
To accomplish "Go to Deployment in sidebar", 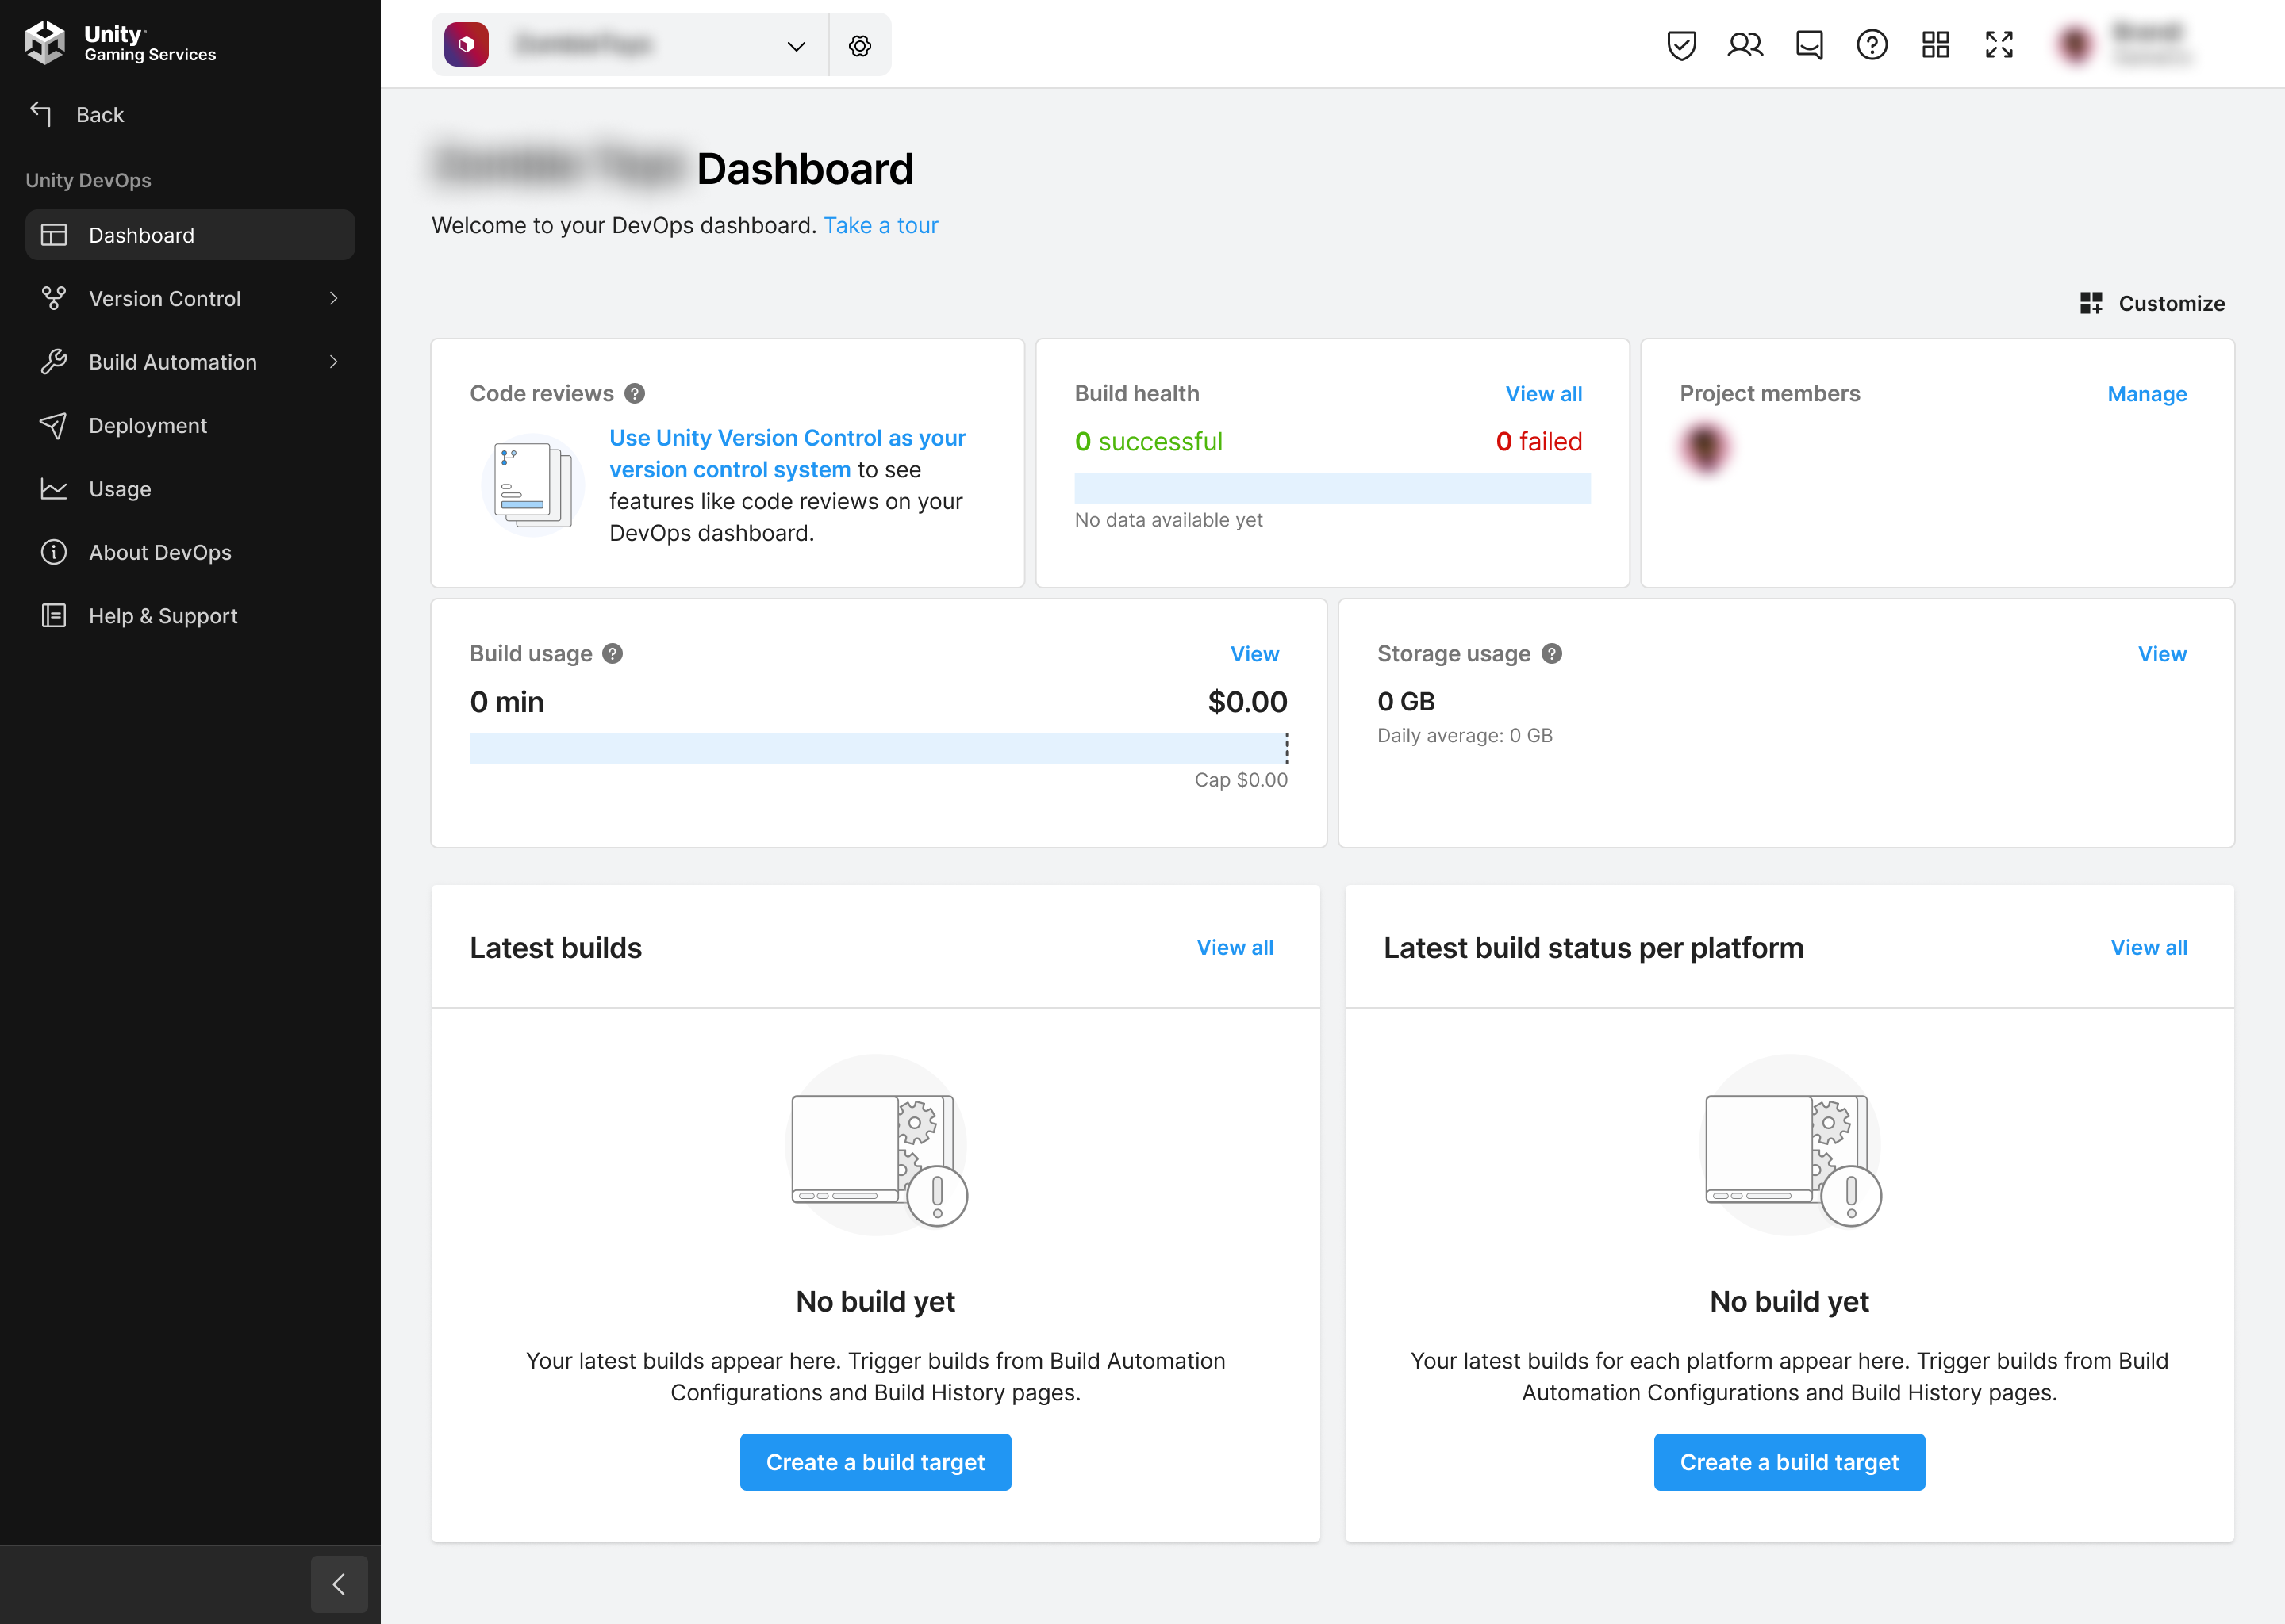I will 147,425.
